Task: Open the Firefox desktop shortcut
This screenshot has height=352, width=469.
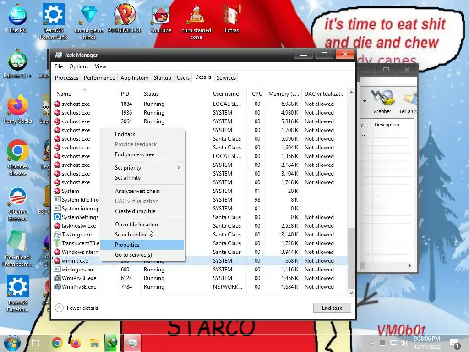Action: pyautogui.click(x=18, y=110)
